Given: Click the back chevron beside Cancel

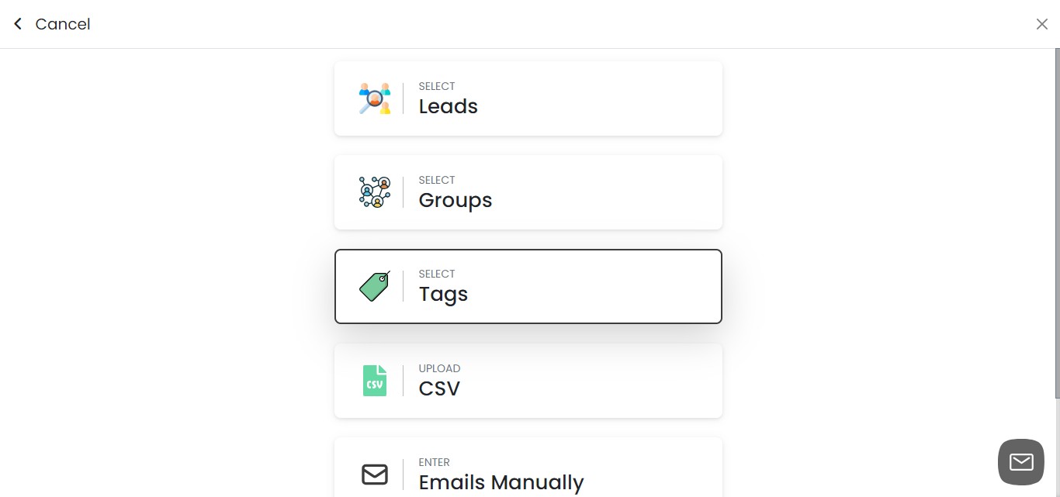Looking at the screenshot, I should pos(17,23).
